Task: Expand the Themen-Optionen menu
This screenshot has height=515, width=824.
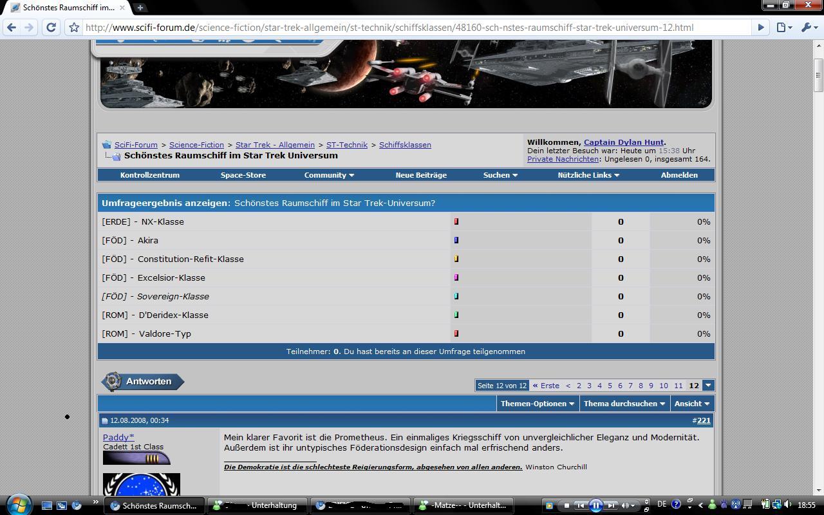Action: pyautogui.click(x=538, y=404)
